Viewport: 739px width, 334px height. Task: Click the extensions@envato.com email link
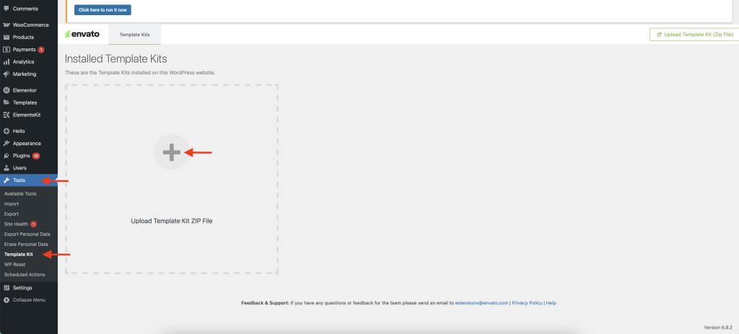click(x=481, y=303)
